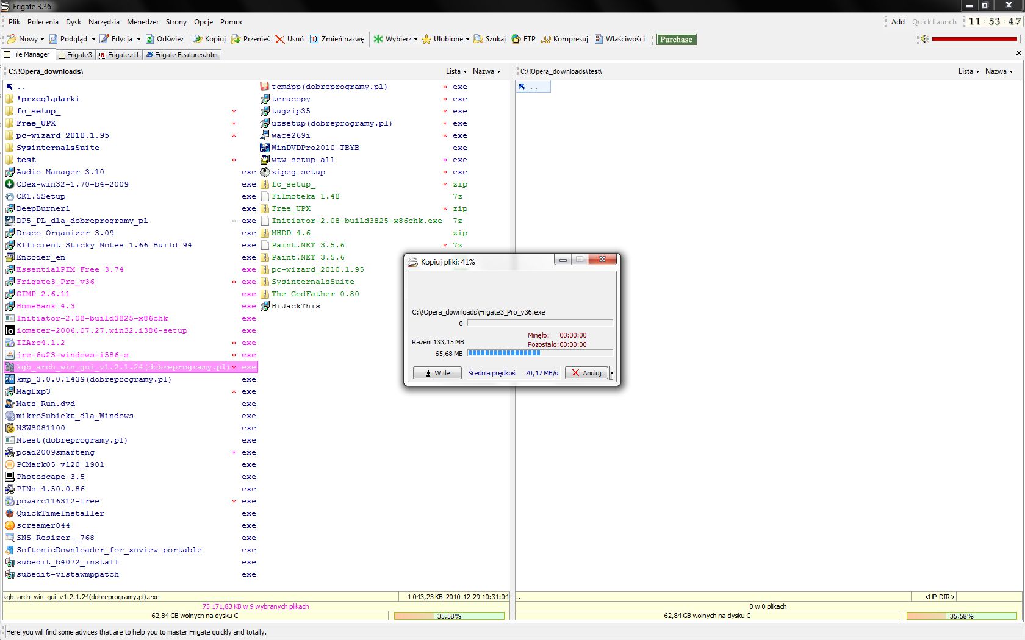Click Przenieś move toolbar button

point(250,39)
